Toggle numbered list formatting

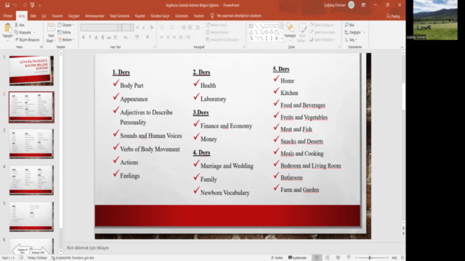(x=172, y=28)
